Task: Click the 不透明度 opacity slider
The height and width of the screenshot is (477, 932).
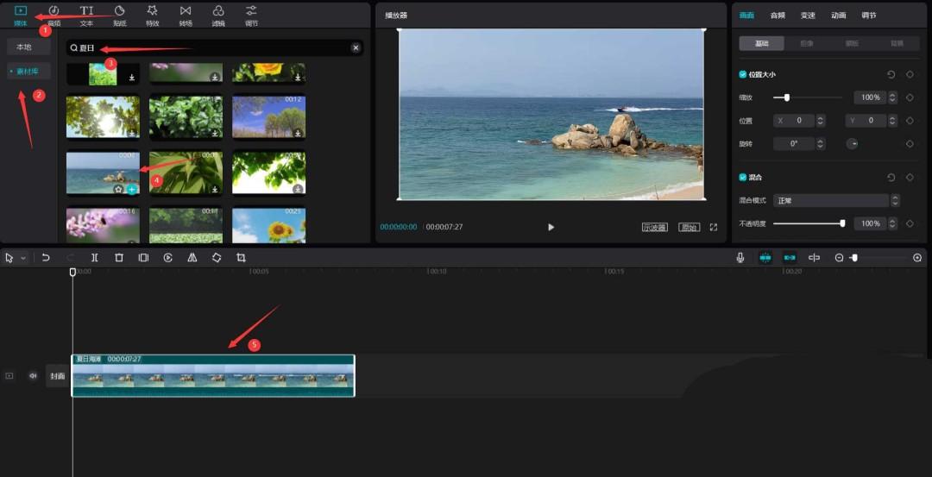Action: pos(808,223)
